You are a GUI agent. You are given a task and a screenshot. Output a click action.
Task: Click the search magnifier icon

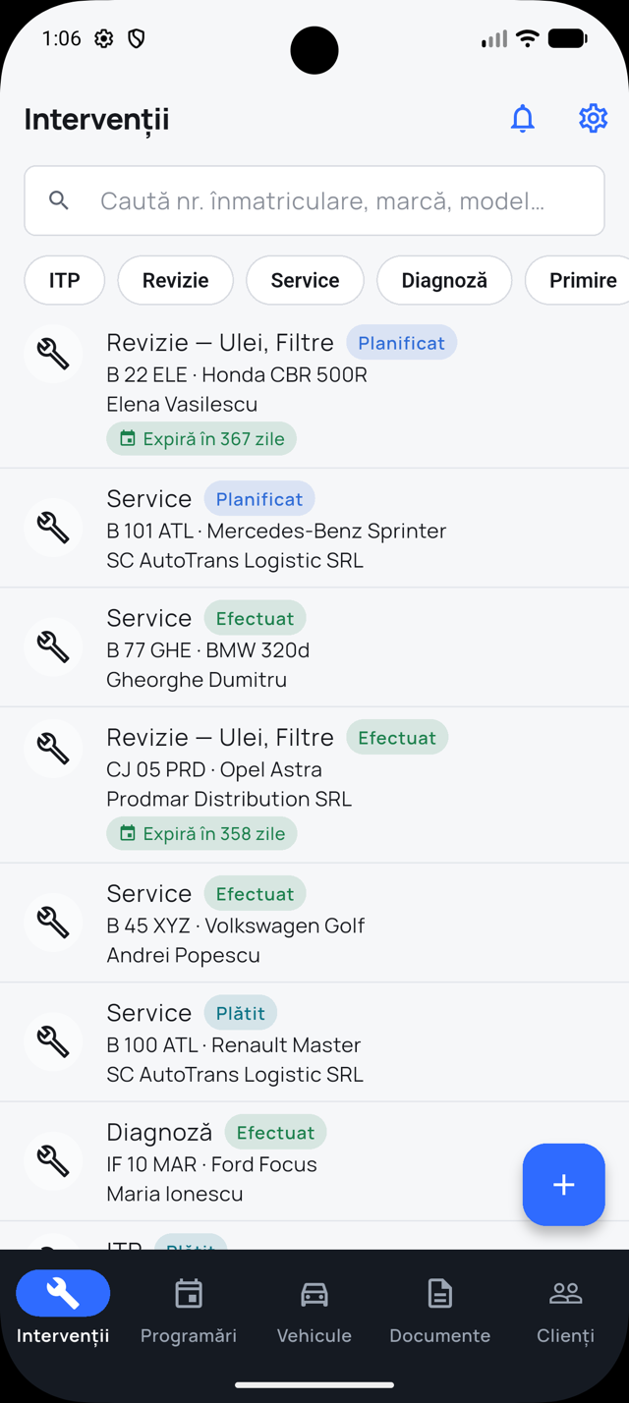(59, 200)
